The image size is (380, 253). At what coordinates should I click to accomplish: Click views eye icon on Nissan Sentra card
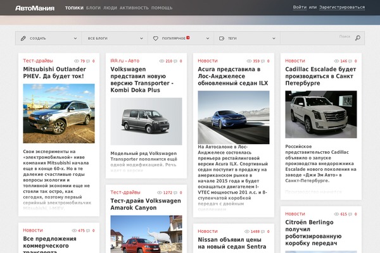(x=247, y=231)
